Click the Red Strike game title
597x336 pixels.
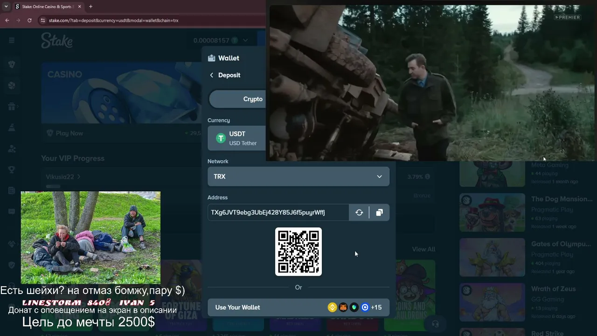pyautogui.click(x=547, y=333)
